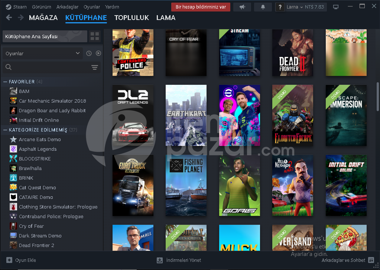Click the plus icon for Oyun Ekle
Image resolution: width=380 pixels, height=270 pixels.
click(9, 260)
